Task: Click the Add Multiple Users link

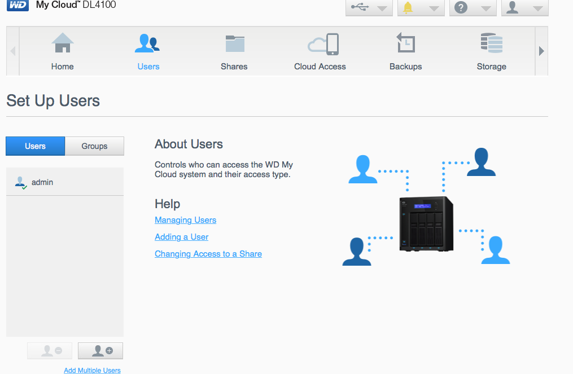Action: [92, 371]
